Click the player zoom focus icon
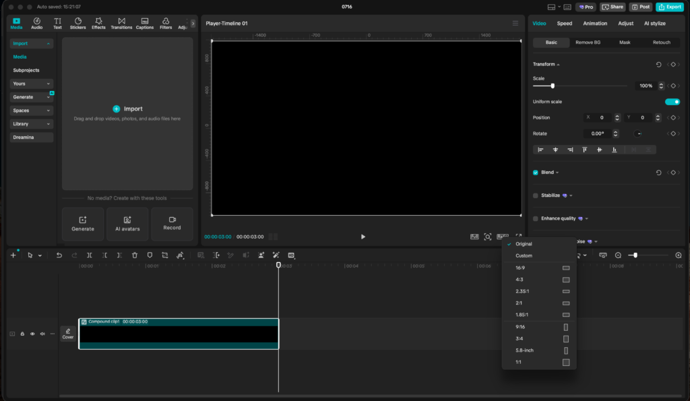 (x=488, y=237)
